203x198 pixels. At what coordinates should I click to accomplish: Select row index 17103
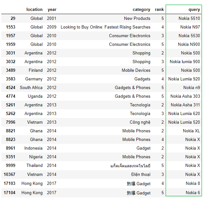click(9, 183)
